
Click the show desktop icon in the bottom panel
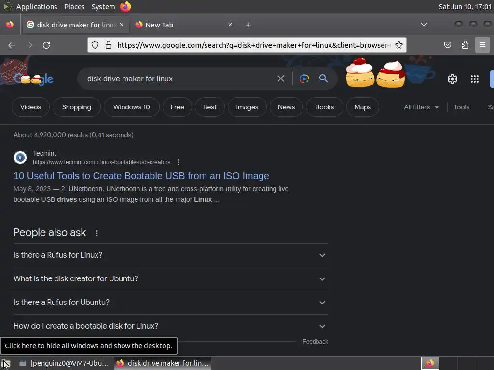click(6, 363)
